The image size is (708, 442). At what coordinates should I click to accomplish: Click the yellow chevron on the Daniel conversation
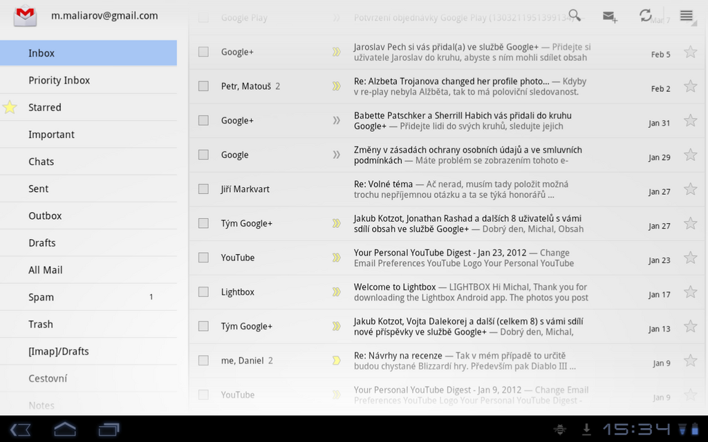(337, 360)
